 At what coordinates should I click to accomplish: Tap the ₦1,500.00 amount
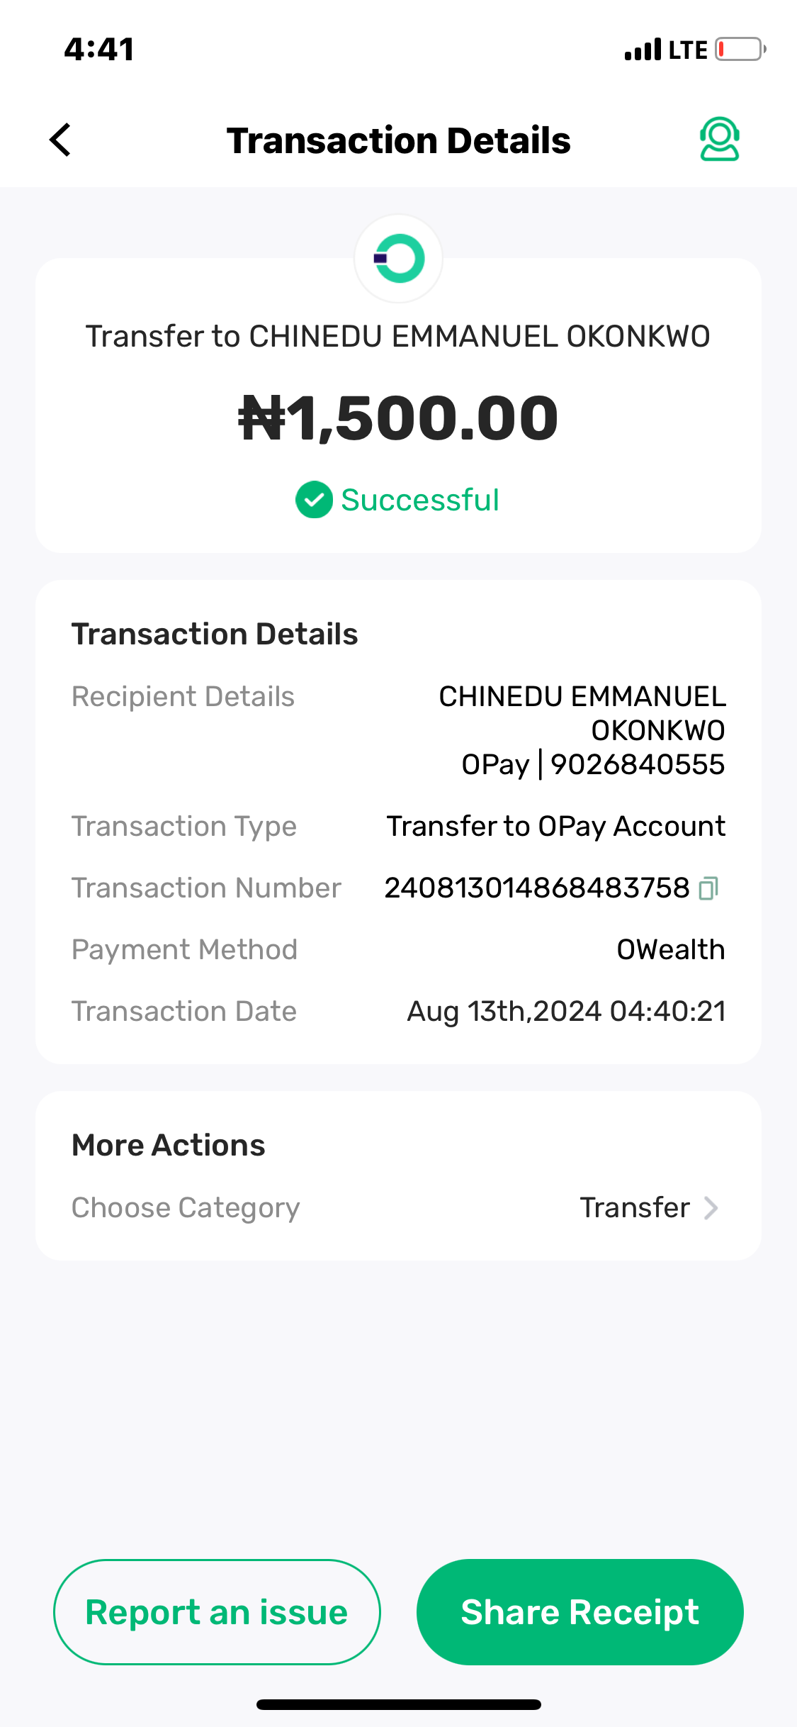(398, 418)
